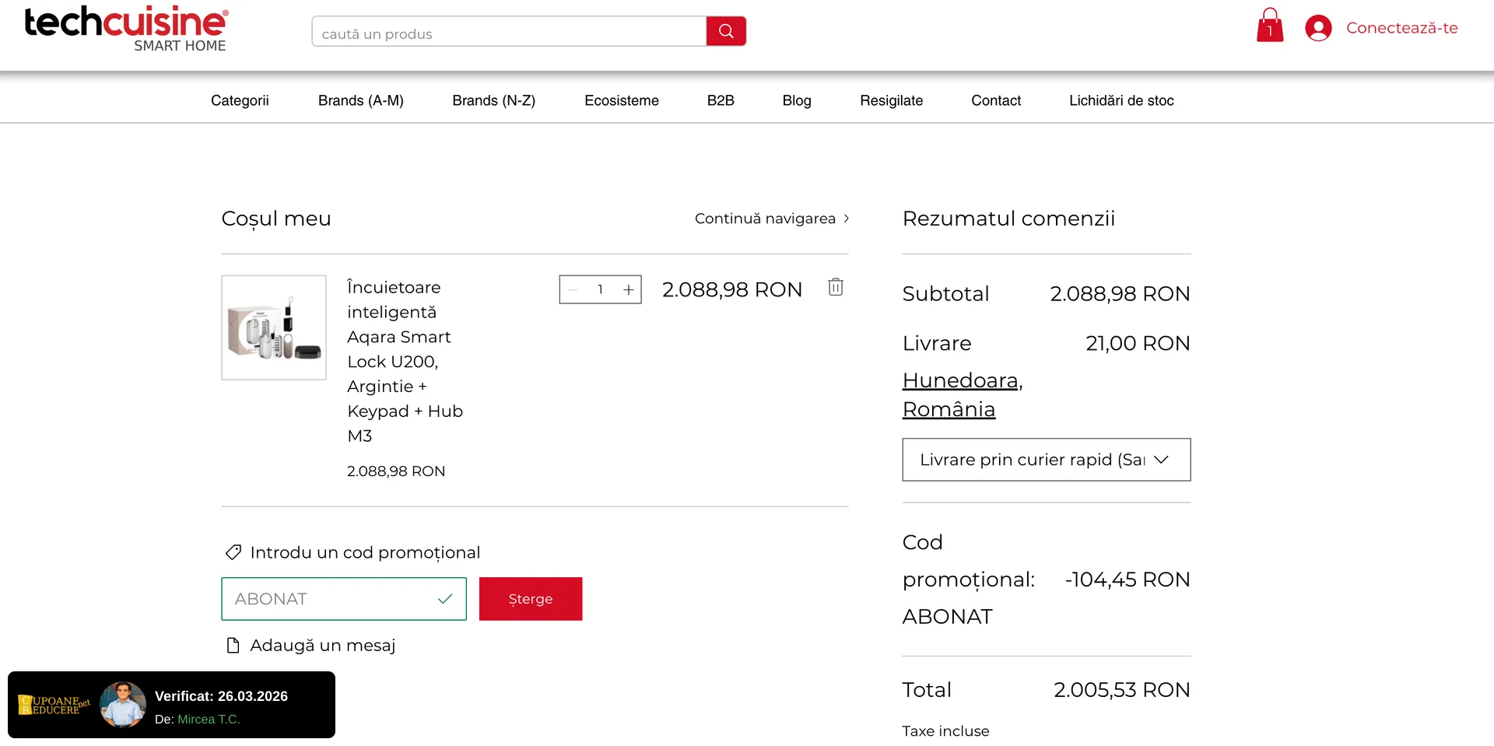Change the Hunedoara, România delivery location
Image resolution: width=1494 pixels, height=746 pixels.
point(962,394)
